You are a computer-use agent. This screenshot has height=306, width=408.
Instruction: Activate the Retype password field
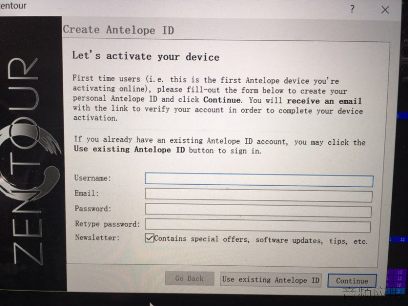click(x=258, y=225)
